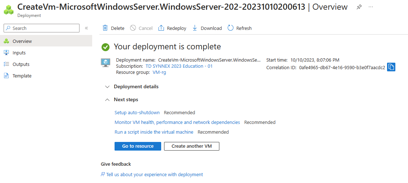Expand the Deployment details section

(x=107, y=86)
